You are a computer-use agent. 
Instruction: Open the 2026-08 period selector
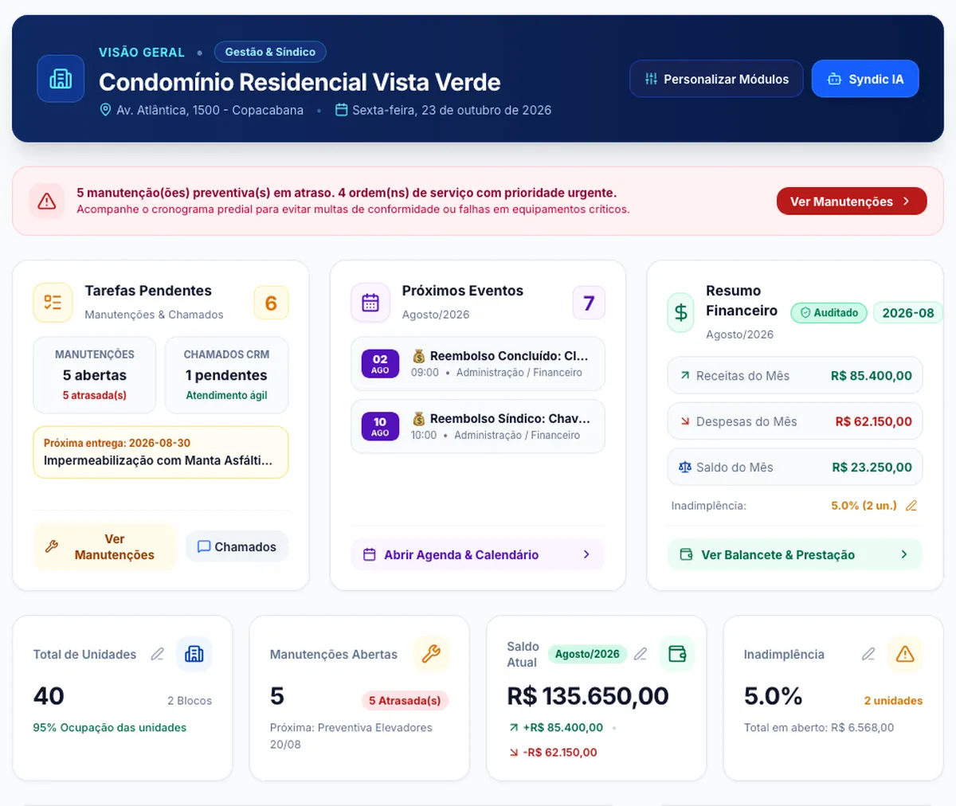(x=908, y=313)
